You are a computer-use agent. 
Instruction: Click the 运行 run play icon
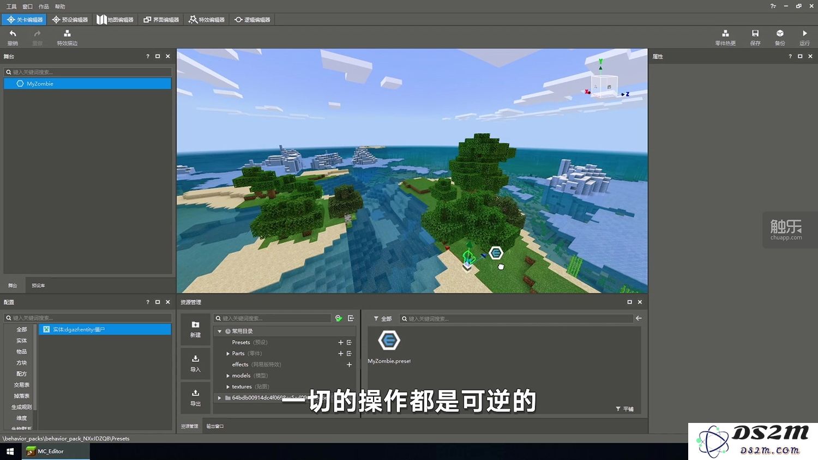(805, 34)
